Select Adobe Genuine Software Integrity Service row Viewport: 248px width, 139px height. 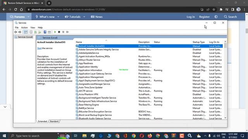click(x=149, y=49)
